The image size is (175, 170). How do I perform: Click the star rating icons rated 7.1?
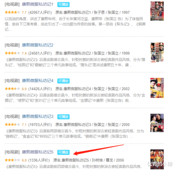coord(12,124)
